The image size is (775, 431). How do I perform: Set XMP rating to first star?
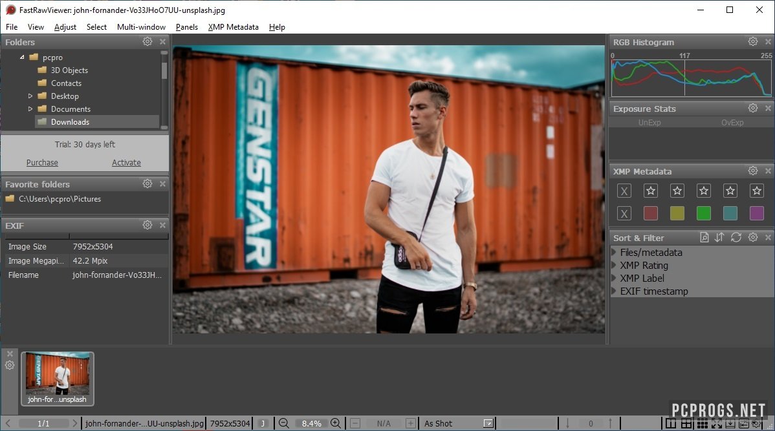(x=650, y=191)
